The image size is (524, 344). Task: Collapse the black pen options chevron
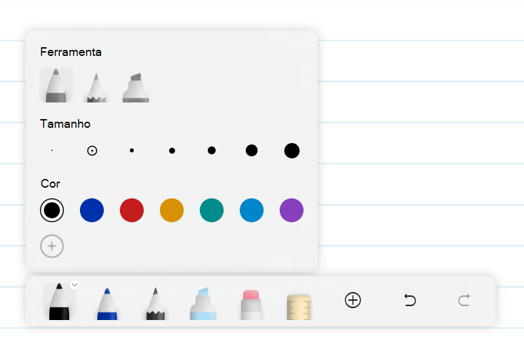pos(75,285)
